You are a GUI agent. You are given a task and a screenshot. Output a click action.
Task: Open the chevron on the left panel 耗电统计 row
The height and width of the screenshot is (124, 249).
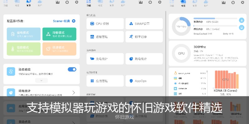(73, 93)
